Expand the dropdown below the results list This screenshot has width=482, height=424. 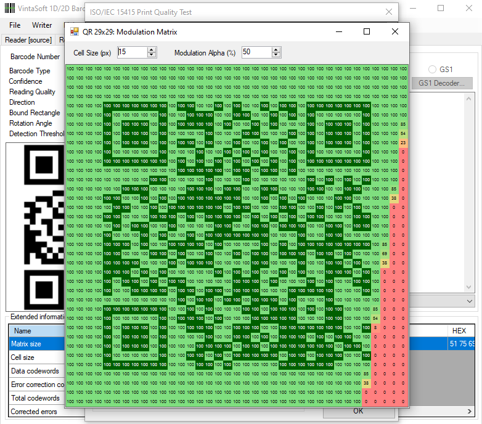(470, 301)
